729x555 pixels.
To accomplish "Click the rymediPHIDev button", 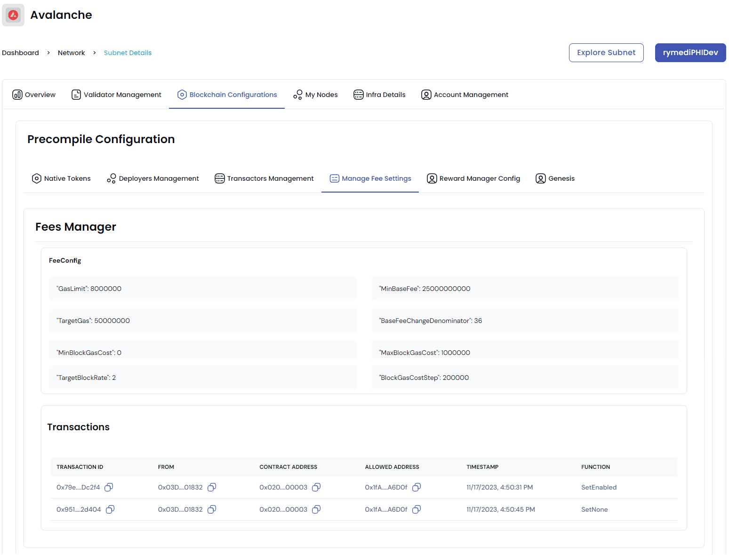I will (690, 53).
